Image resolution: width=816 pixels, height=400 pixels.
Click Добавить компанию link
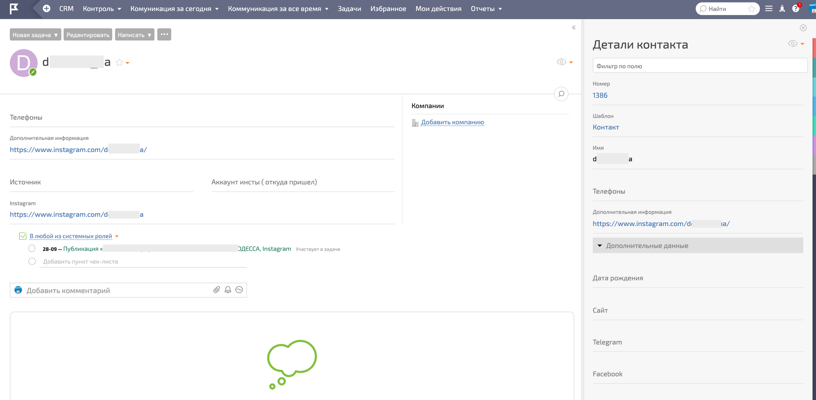click(x=452, y=122)
